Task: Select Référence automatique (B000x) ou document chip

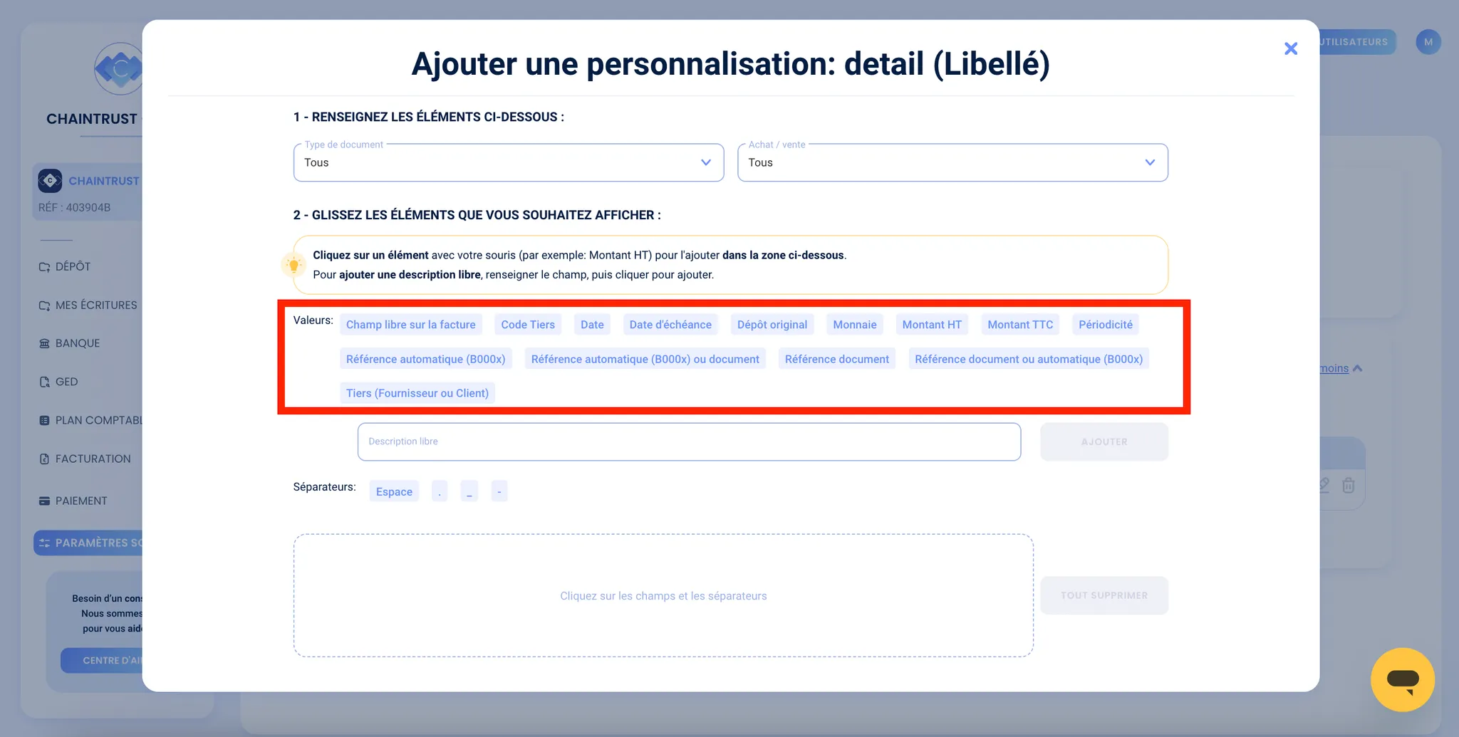Action: click(645, 359)
